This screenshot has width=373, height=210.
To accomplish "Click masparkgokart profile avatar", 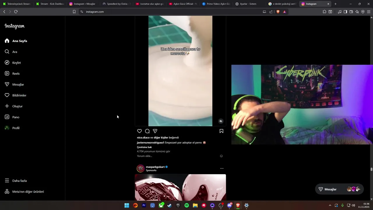I will pos(141,168).
